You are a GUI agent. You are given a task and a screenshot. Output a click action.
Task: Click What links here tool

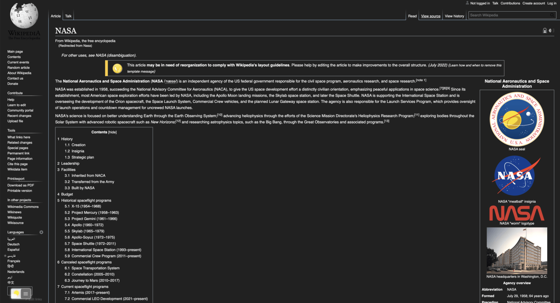click(19, 137)
